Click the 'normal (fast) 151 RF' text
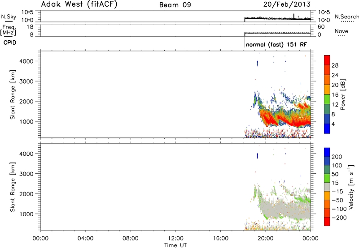This screenshot has height=248, width=359. pyautogui.click(x=276, y=44)
